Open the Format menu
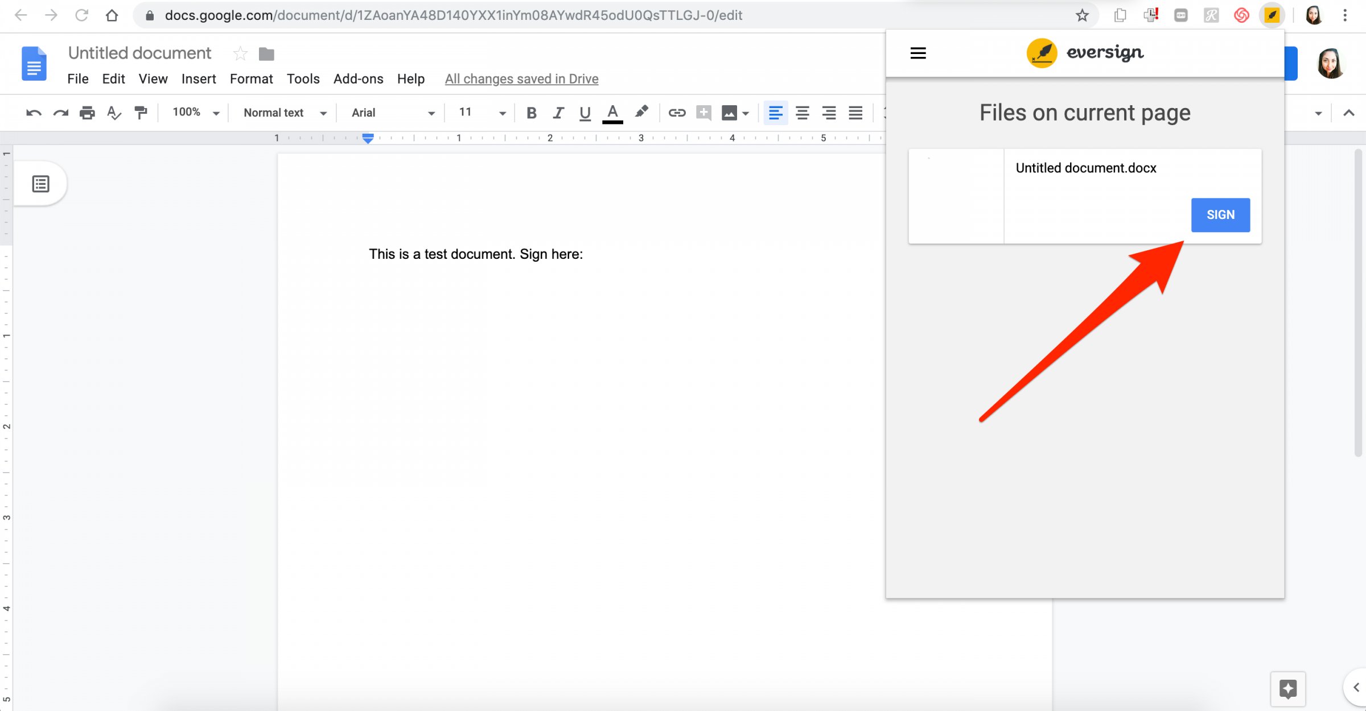The width and height of the screenshot is (1366, 711). coord(251,78)
